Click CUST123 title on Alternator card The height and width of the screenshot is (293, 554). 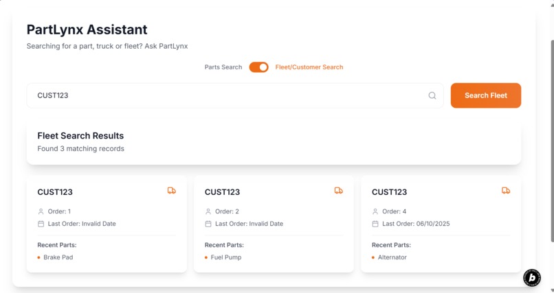(x=389, y=192)
